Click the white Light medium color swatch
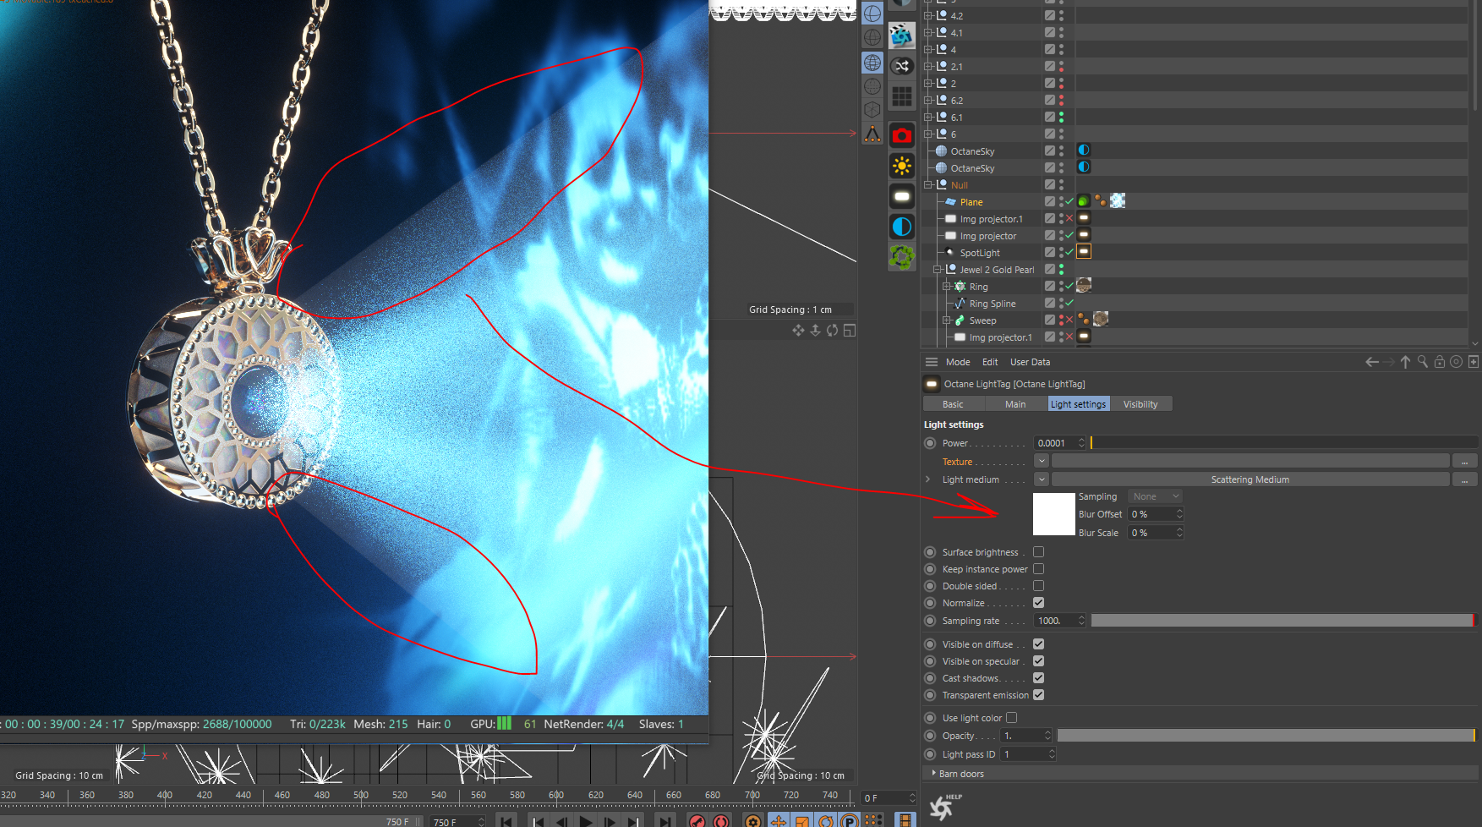 (1054, 514)
